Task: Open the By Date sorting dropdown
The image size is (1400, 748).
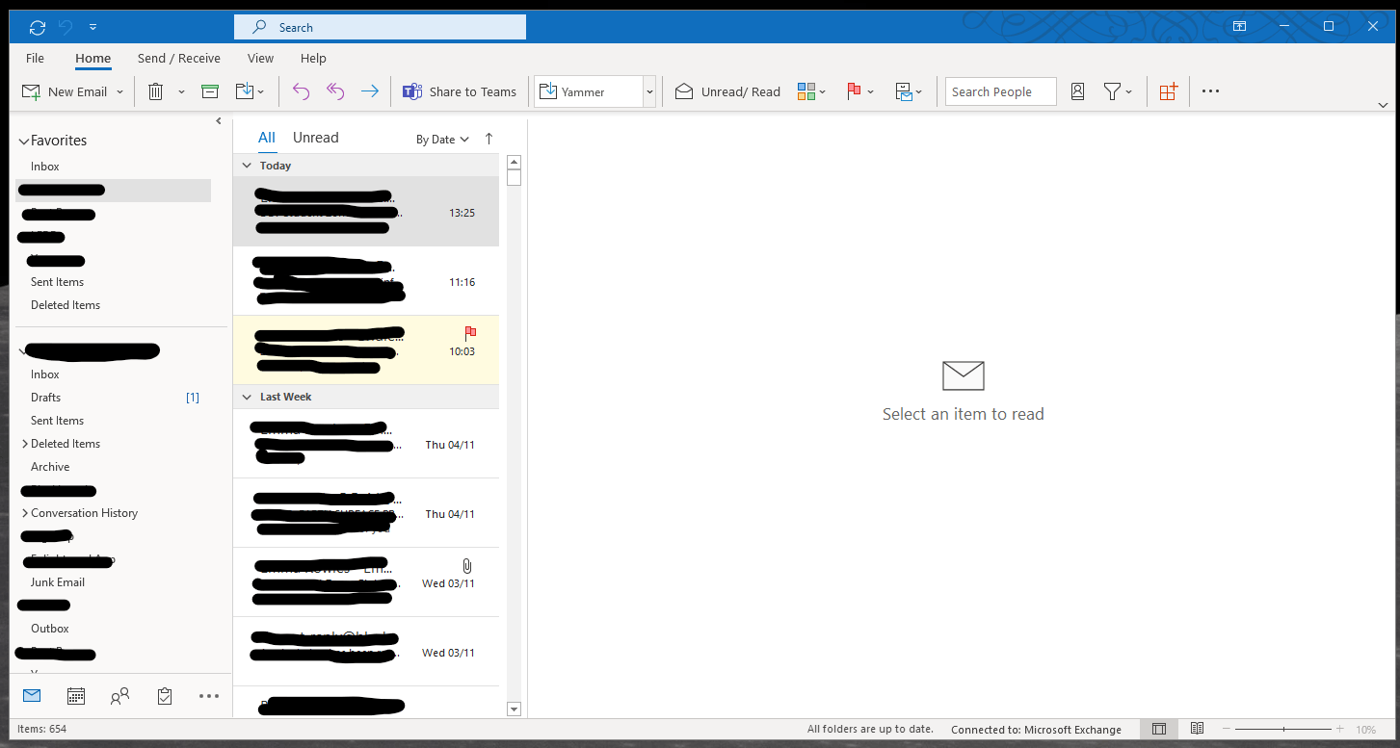Action: 442,140
